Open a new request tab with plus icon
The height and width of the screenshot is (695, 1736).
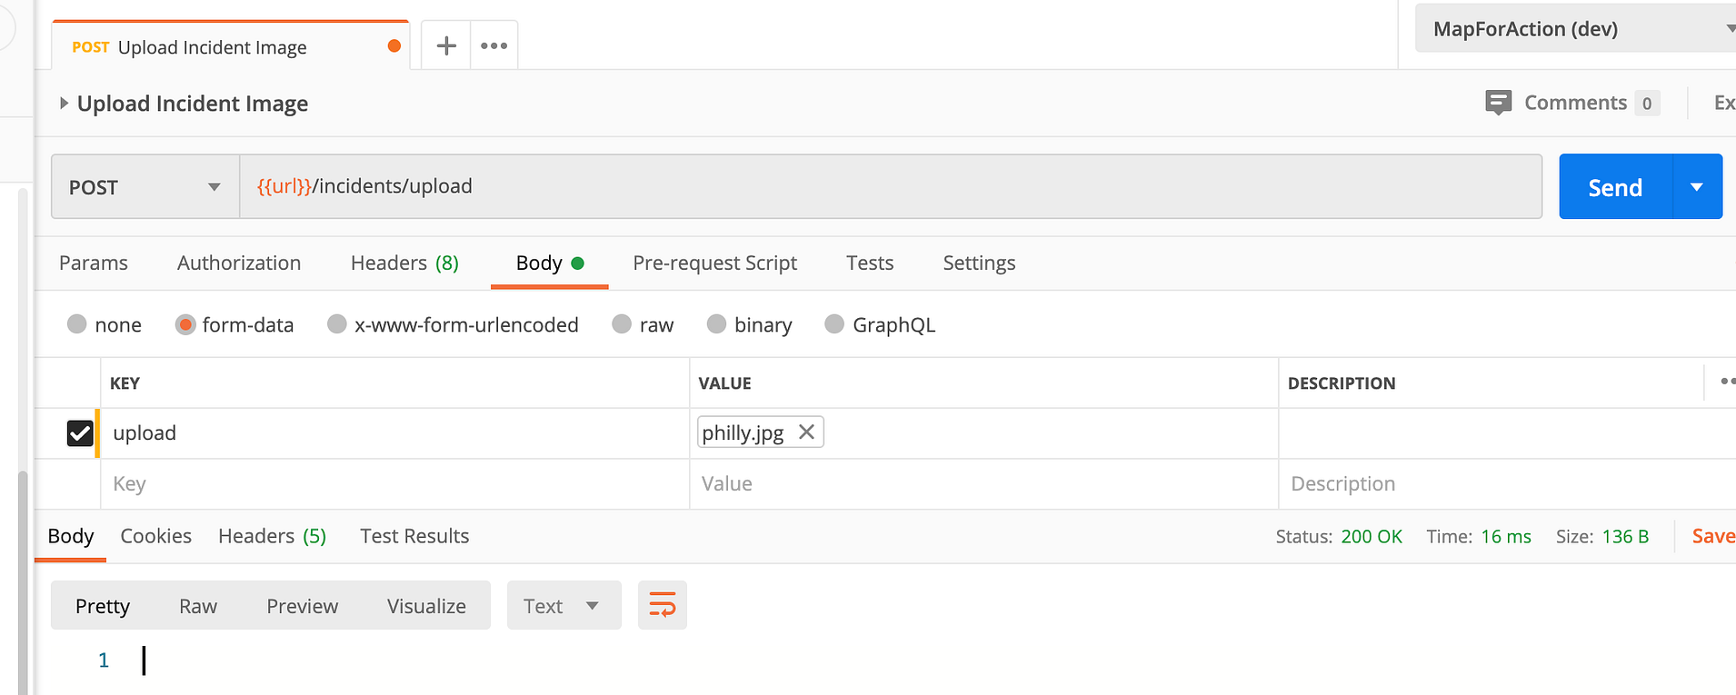(446, 45)
